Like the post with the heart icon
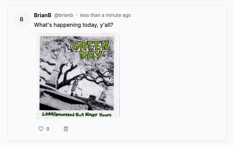This screenshot has width=234, height=145. click(41, 129)
